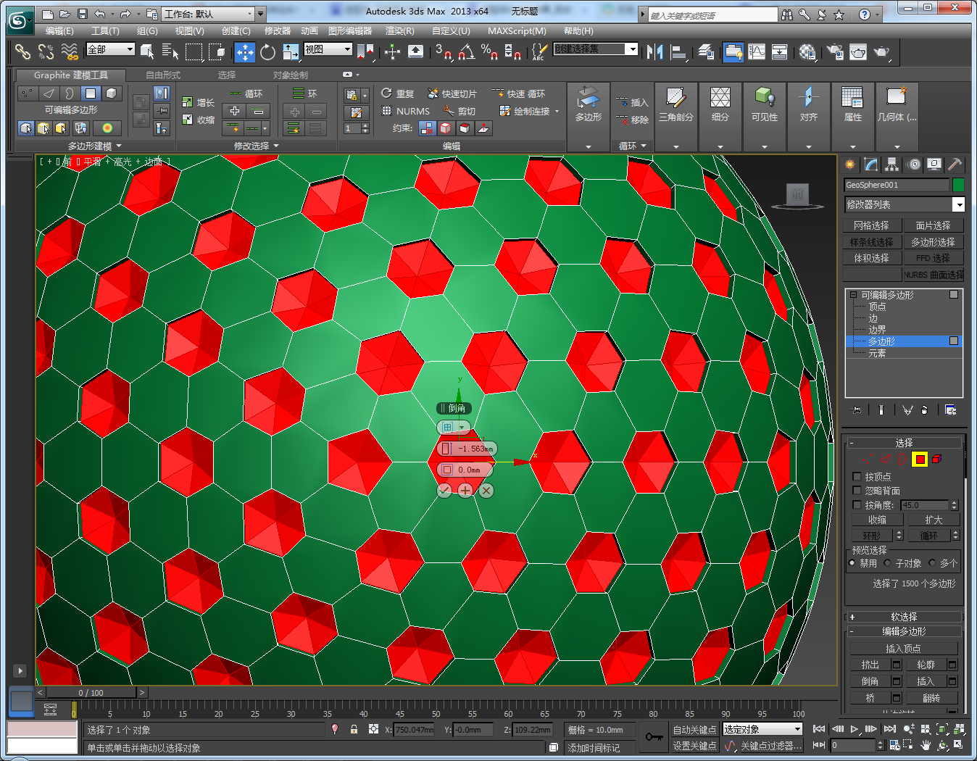The image size is (977, 761).
Task: Activate the Select and Move tool
Action: tap(245, 51)
